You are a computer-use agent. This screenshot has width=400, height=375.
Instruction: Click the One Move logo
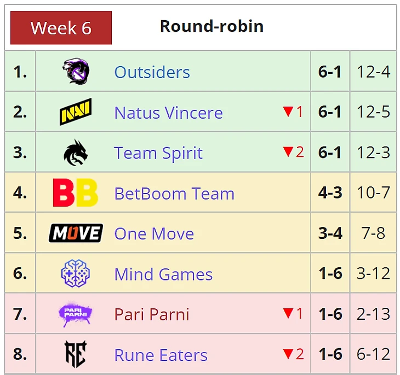(x=76, y=233)
